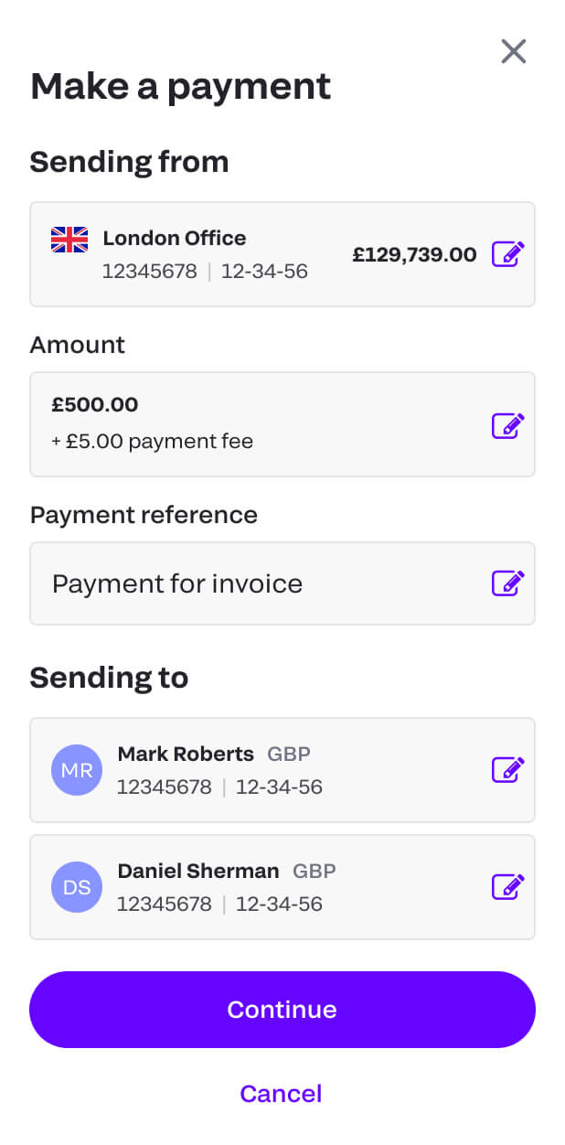Screen dimensions: 565x1145
Task: Click the Payment for invoice text
Action: (x=177, y=583)
